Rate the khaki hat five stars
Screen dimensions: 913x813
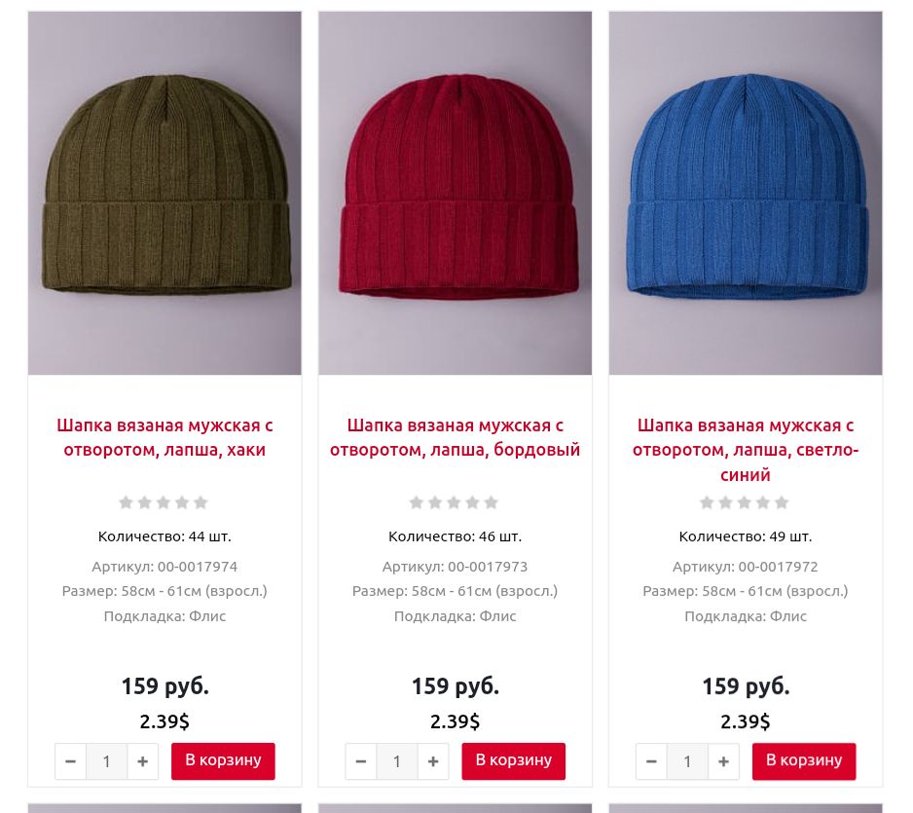pyautogui.click(x=201, y=502)
